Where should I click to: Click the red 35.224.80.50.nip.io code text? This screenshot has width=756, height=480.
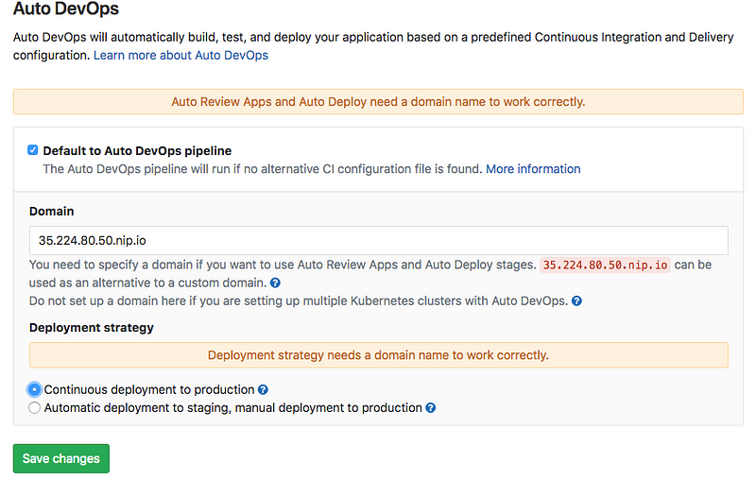tap(605, 266)
